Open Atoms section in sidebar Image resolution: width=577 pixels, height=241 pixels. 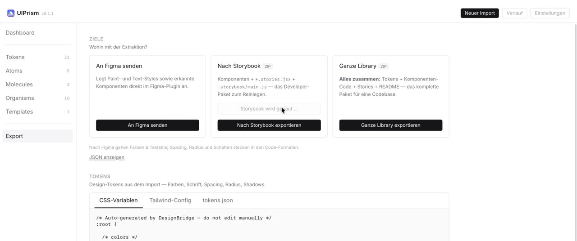(37, 71)
